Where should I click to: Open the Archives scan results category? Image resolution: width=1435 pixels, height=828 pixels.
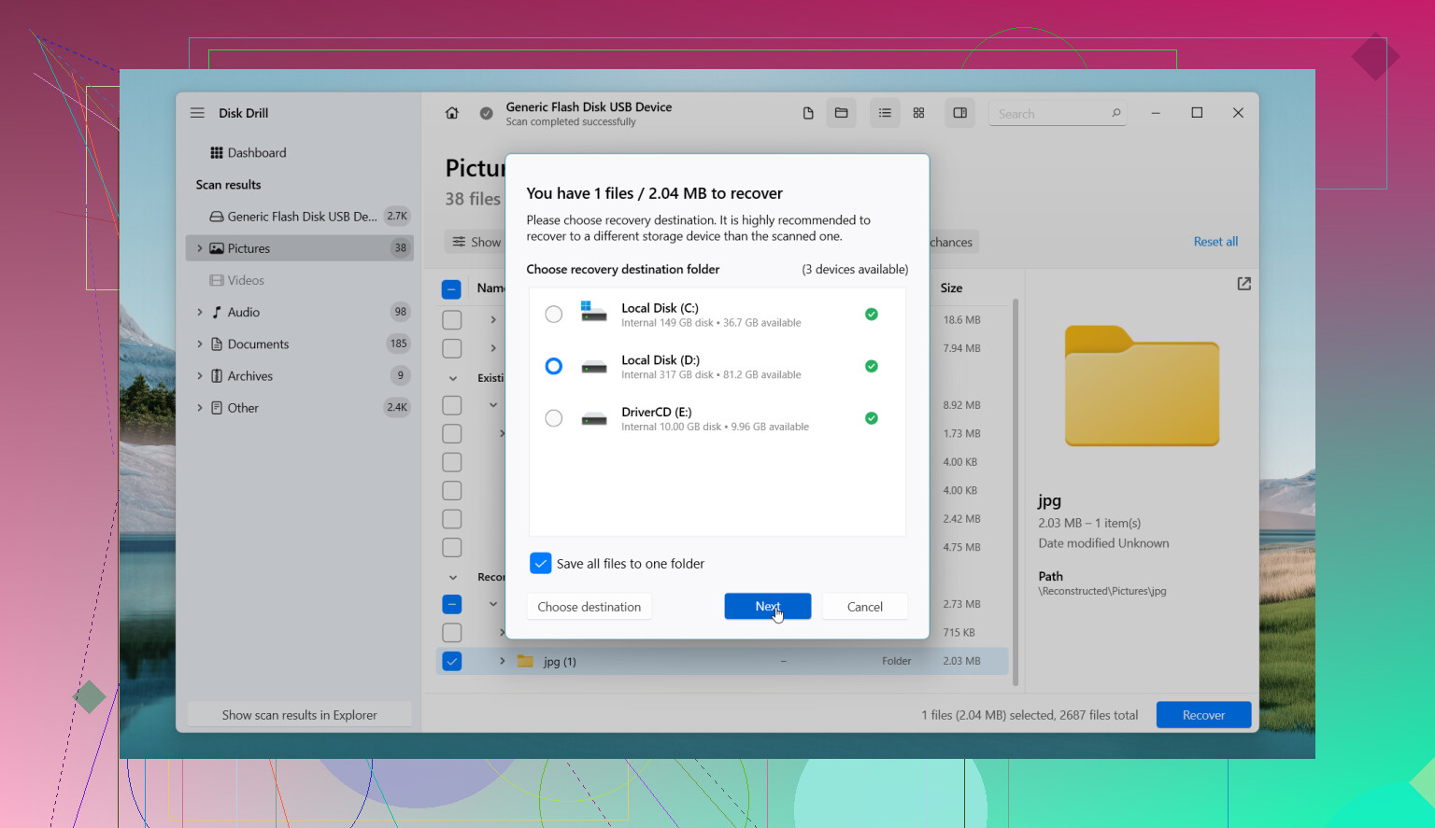click(x=300, y=376)
